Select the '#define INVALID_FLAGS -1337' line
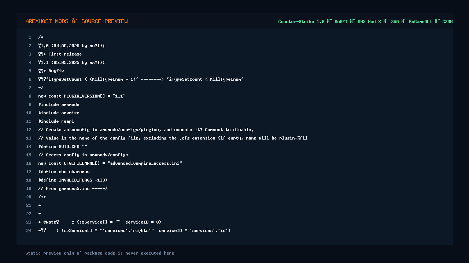 (x=73, y=180)
